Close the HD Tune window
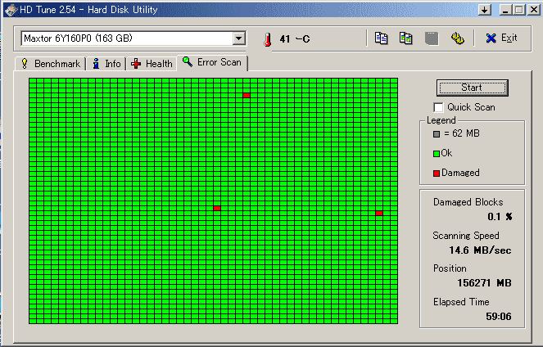The width and height of the screenshot is (543, 347). [x=534, y=10]
